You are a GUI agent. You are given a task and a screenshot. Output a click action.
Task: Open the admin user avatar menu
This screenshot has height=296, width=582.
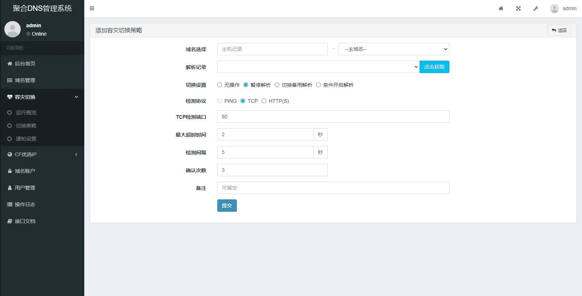coord(563,8)
